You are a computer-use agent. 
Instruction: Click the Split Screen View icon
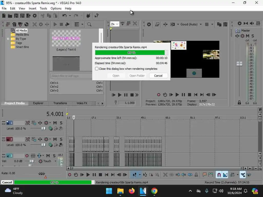click(x=172, y=24)
